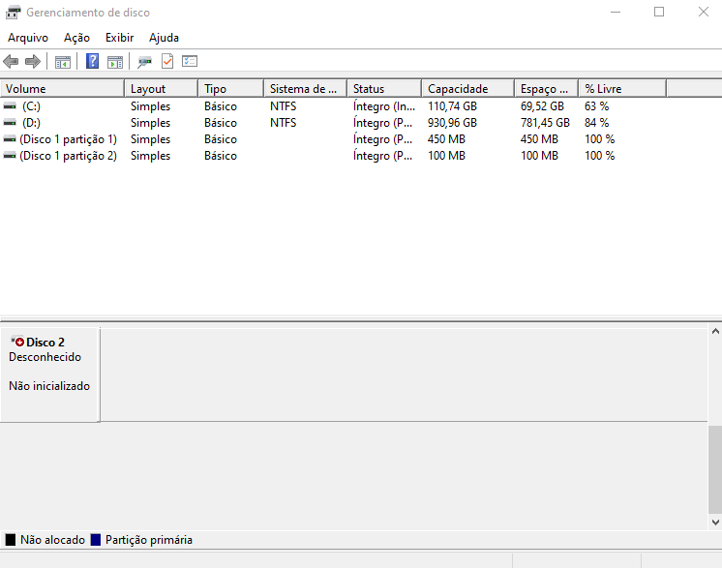This screenshot has height=568, width=722.
Task: Click the Disk Management title bar icon
Action: coord(13,13)
